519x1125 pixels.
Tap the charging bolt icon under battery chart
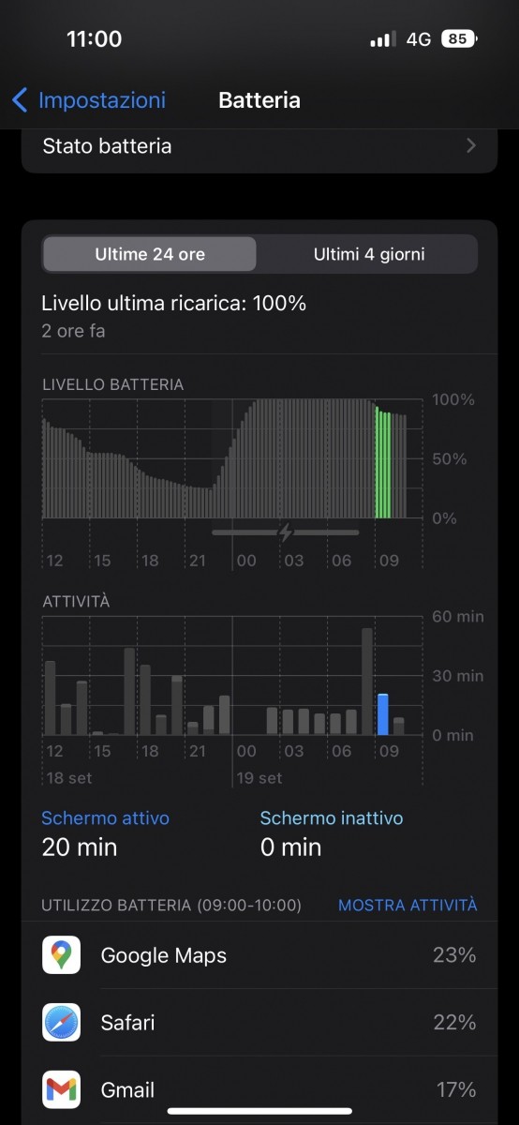(286, 532)
